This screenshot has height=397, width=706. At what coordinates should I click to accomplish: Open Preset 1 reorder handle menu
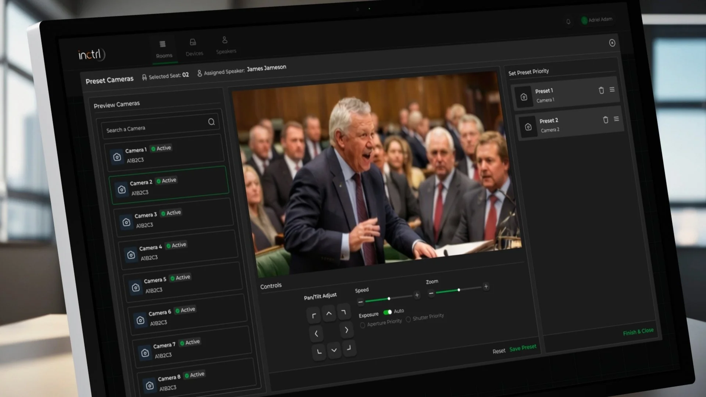[612, 89]
